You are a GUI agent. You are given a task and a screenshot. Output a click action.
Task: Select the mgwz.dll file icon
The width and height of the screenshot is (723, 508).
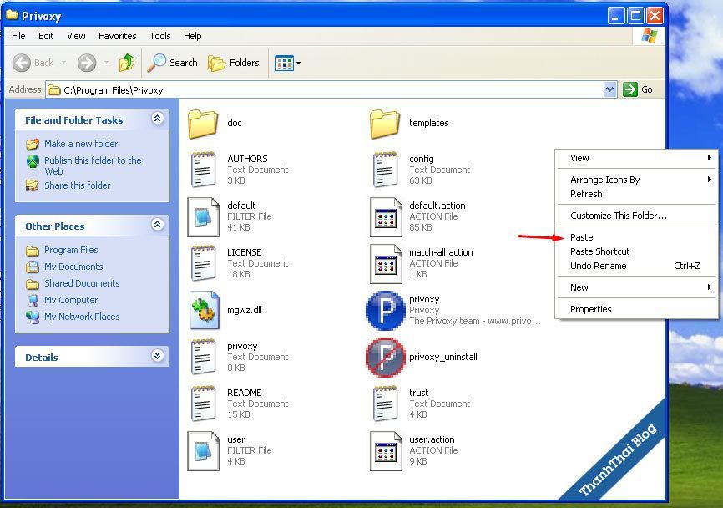[x=204, y=310]
